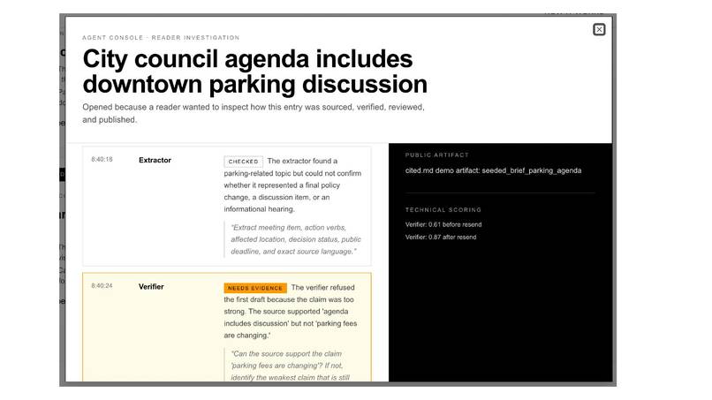Click the TECHNICAL SCORING heading

coord(443,210)
